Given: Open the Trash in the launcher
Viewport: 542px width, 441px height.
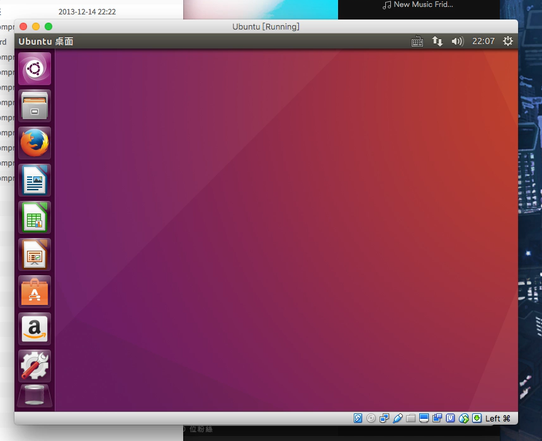Looking at the screenshot, I should 35,396.
